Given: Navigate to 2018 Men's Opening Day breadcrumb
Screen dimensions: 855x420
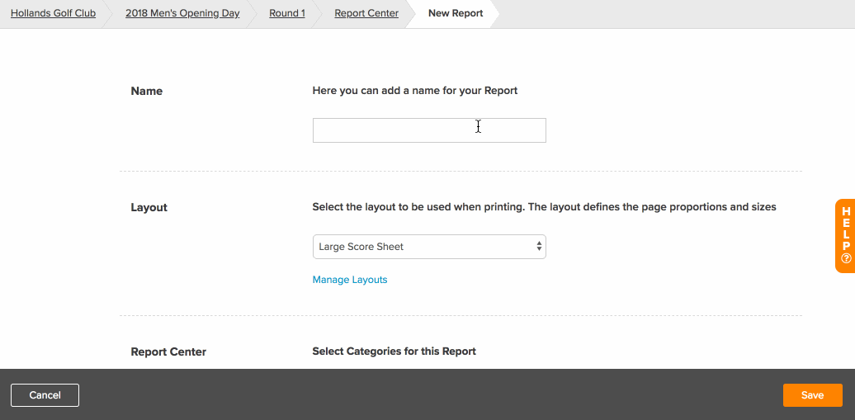Looking at the screenshot, I should (x=182, y=13).
